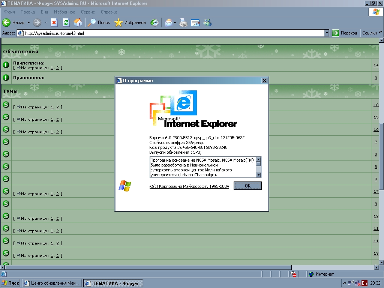Click the S icon in the row with 8 replies

6,166
